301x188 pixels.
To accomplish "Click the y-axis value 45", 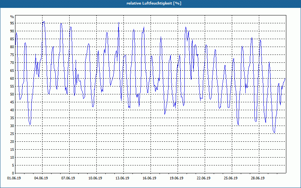I will [x=12, y=102].
